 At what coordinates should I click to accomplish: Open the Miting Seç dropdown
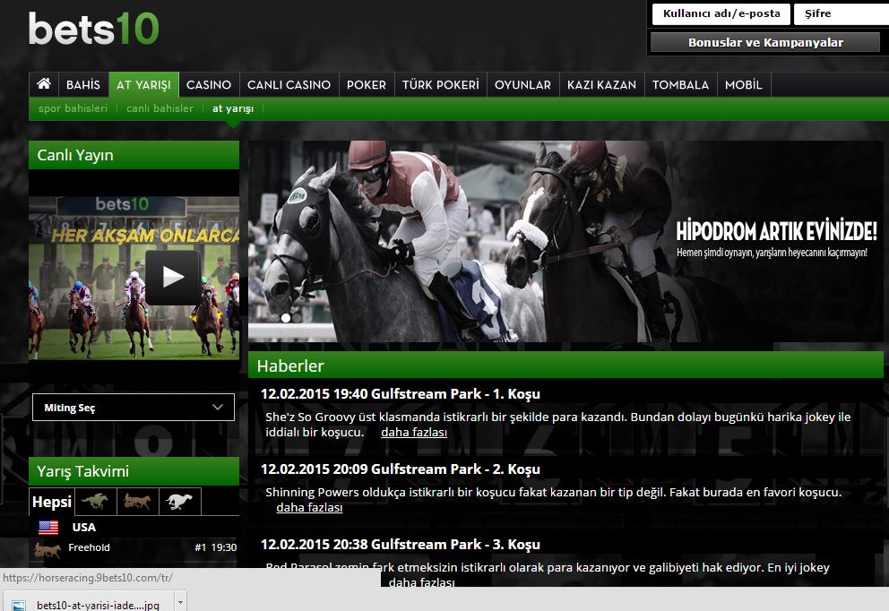(134, 408)
